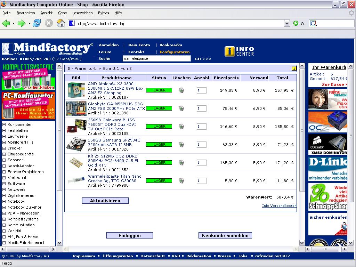Open the Konfiguratoren link

click(175, 52)
